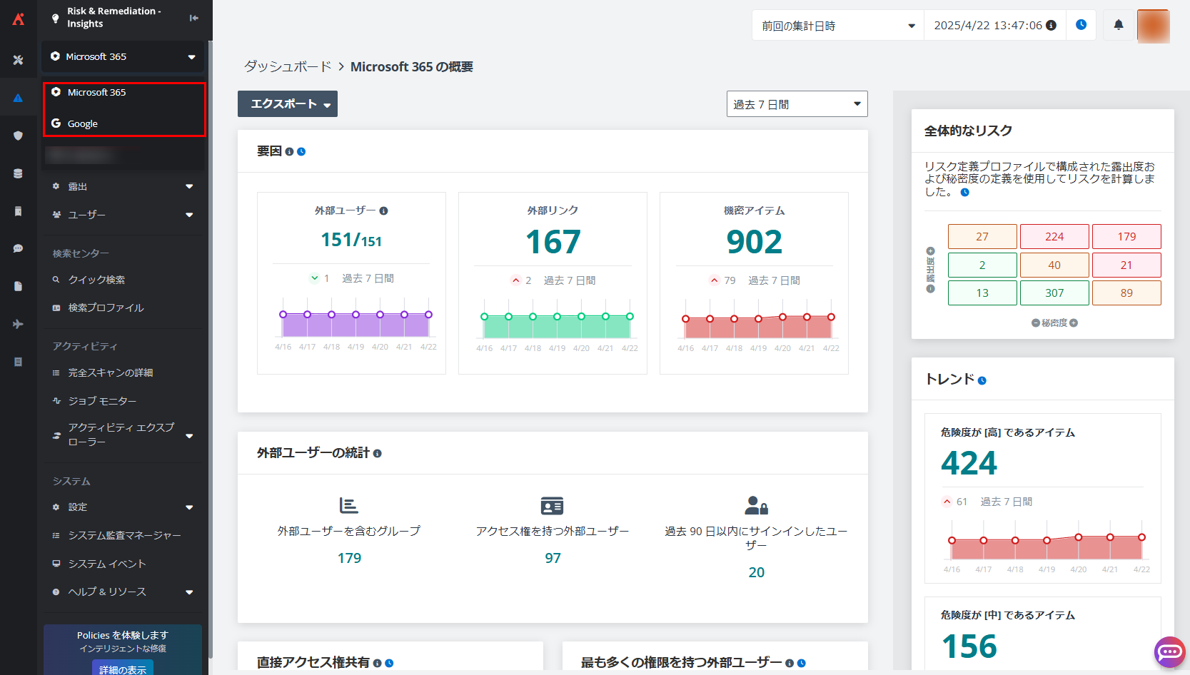1190x675 pixels.
Task: Click plus icon beside 秘密度 axis
Action: click(1074, 323)
